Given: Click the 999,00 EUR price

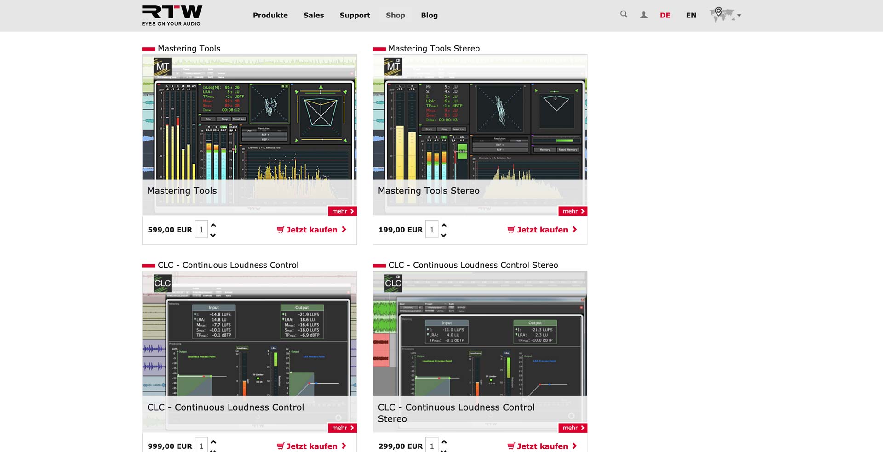Looking at the screenshot, I should [170, 446].
